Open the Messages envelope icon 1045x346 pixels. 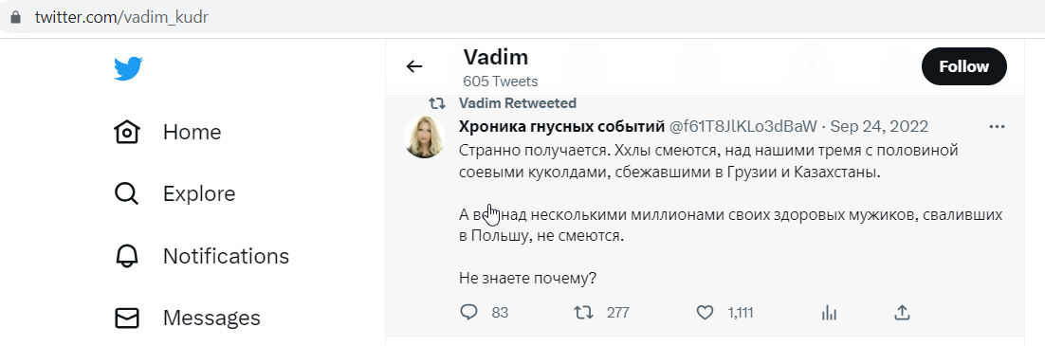(127, 318)
